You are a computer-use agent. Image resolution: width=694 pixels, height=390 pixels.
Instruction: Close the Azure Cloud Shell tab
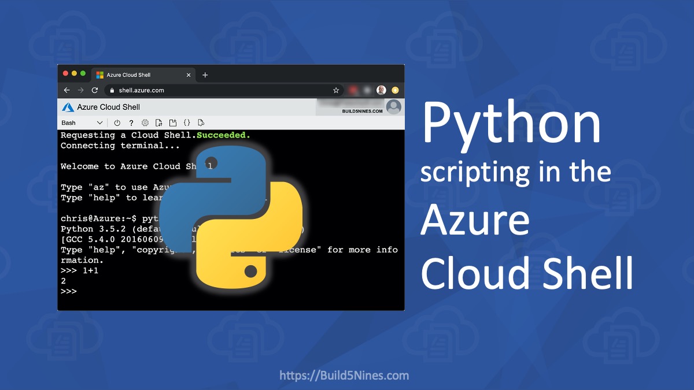(189, 75)
